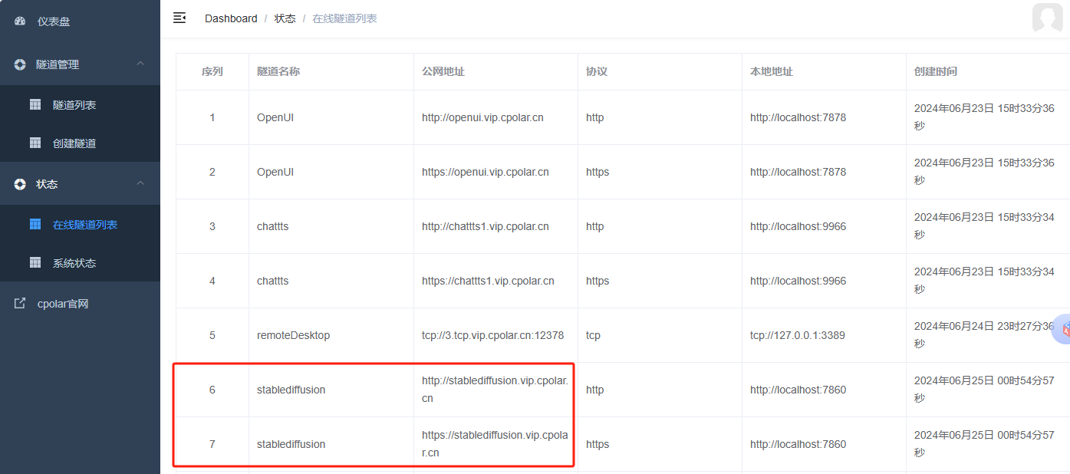This screenshot has height=474, width=1070.
Task: Open 隧道列表 in the sidebar
Action: pos(80,104)
